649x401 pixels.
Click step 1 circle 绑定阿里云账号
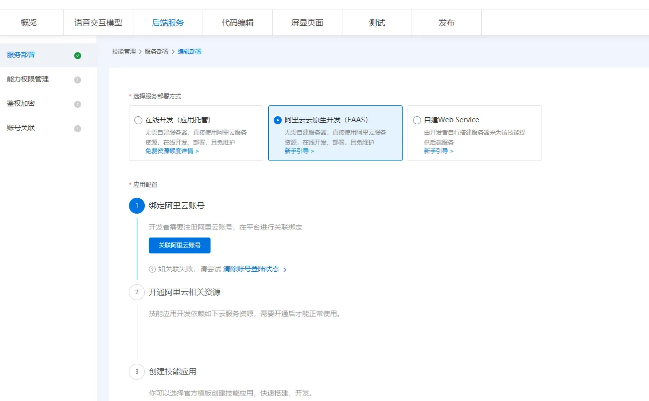pyautogui.click(x=137, y=206)
